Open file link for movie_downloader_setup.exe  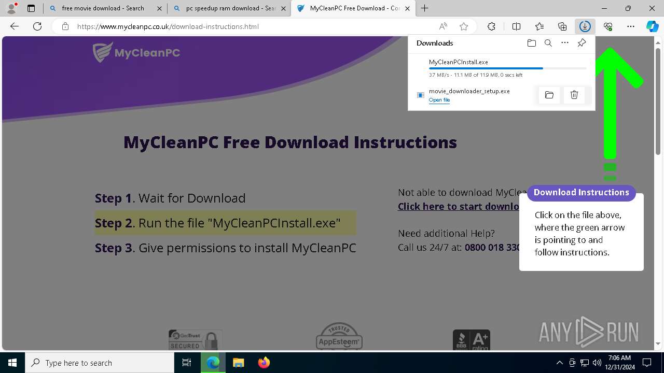click(439, 100)
